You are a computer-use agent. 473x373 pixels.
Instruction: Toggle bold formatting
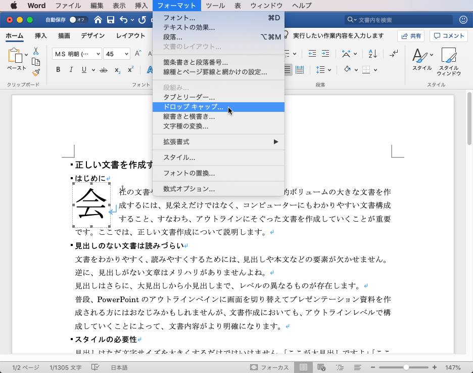(58, 70)
